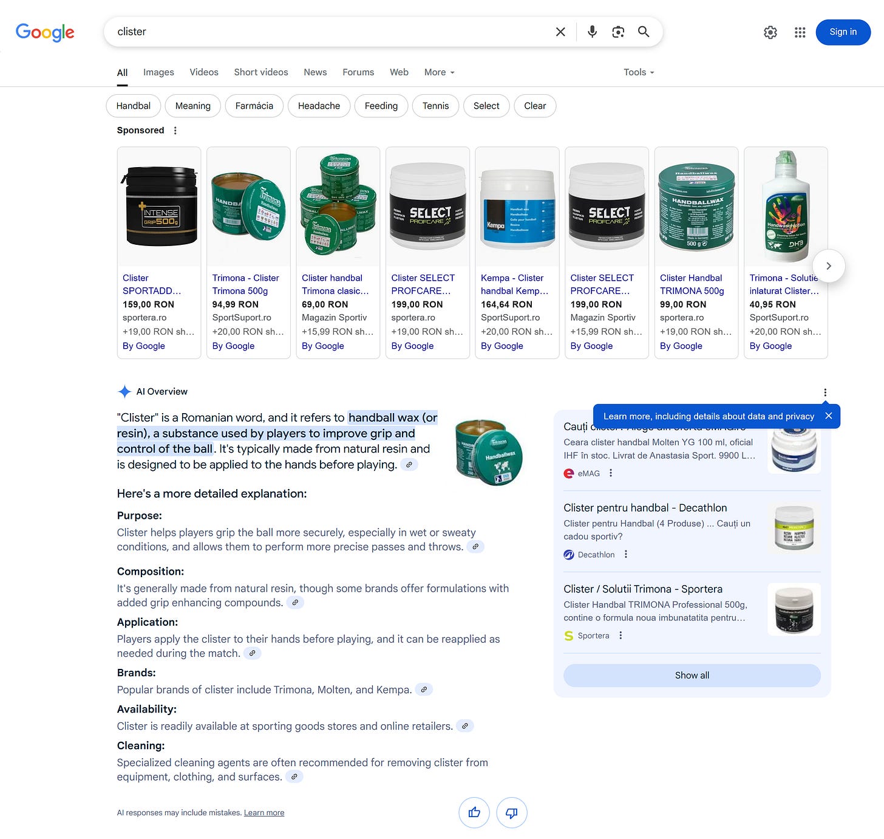Image resolution: width=884 pixels, height=839 pixels.
Task: Switch to the Videos tab
Action: 204,72
